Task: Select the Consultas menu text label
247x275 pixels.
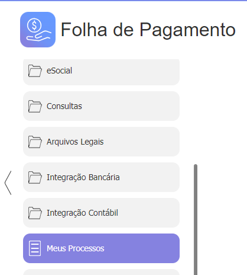Action: coord(64,106)
